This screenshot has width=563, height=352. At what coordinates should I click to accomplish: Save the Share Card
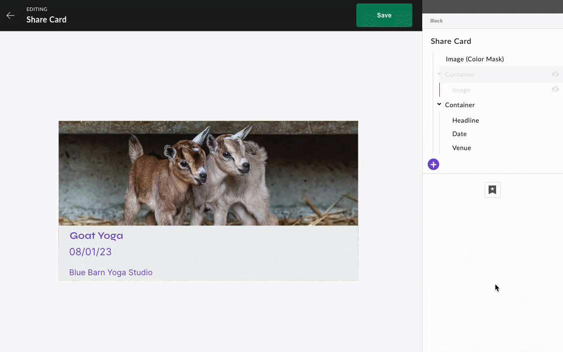pyautogui.click(x=384, y=15)
